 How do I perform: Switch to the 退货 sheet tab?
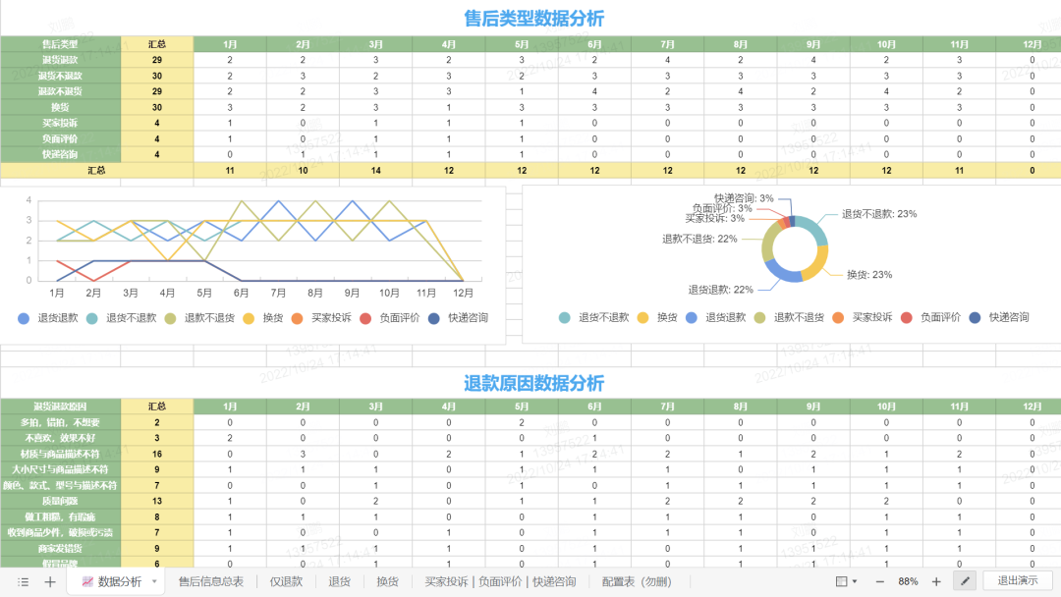click(x=339, y=581)
